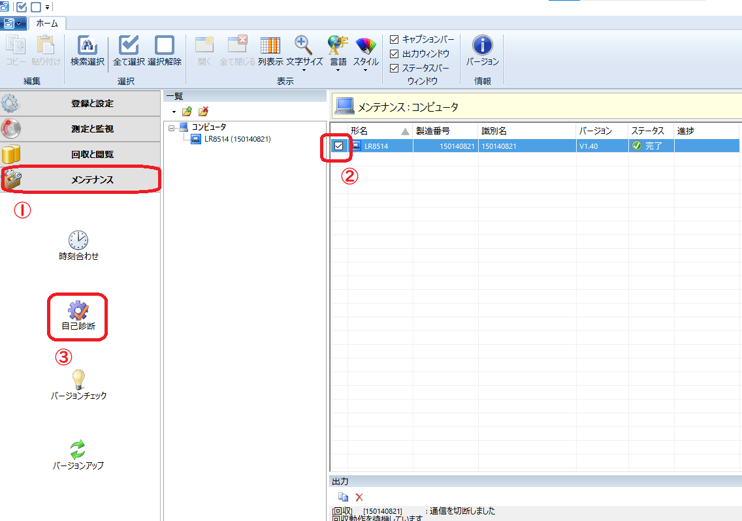Run 自己診断 self-diagnosis
This screenshot has width=742, height=521.
77,317
